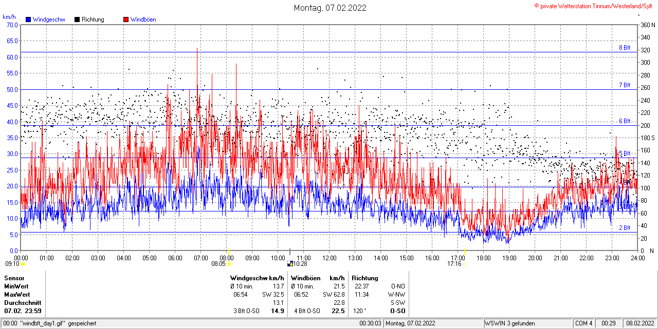Click the '6 Bft' line label
The width and height of the screenshot is (658, 329).
[624, 121]
